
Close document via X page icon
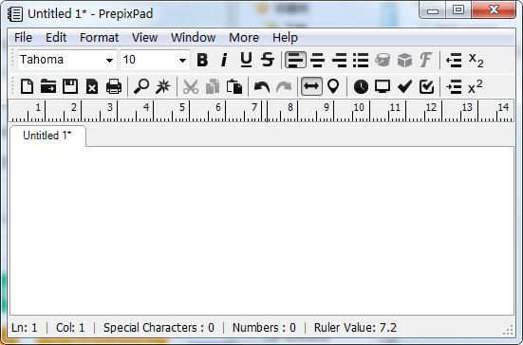(x=92, y=86)
